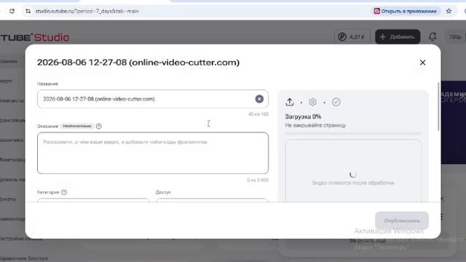Click the 'Название' title input field
466x262 pixels.
(x=153, y=99)
